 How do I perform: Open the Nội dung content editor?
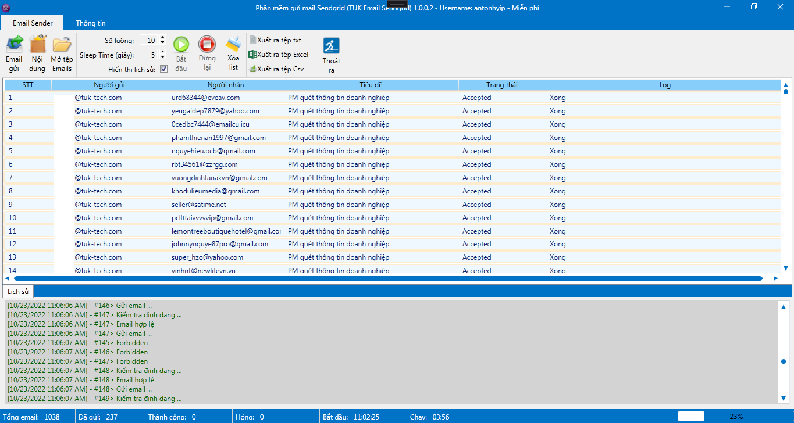[x=37, y=53]
